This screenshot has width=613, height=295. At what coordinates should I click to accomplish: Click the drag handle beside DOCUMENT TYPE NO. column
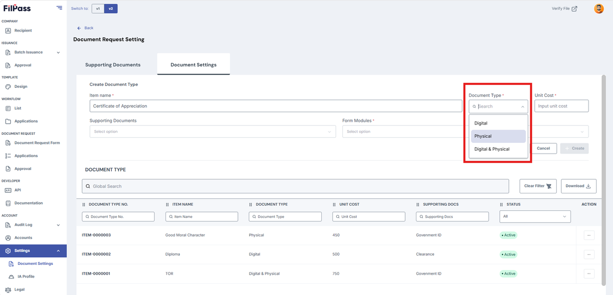click(84, 204)
